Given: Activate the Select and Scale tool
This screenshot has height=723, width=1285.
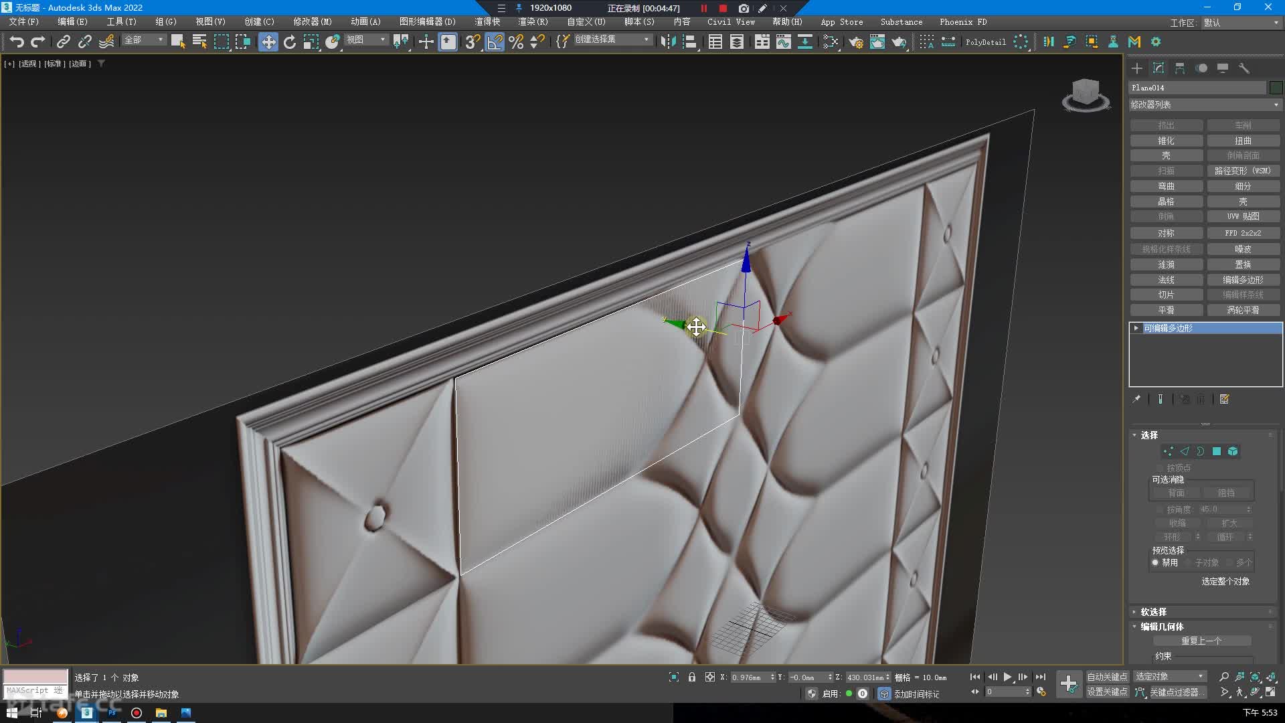Looking at the screenshot, I should point(311,42).
